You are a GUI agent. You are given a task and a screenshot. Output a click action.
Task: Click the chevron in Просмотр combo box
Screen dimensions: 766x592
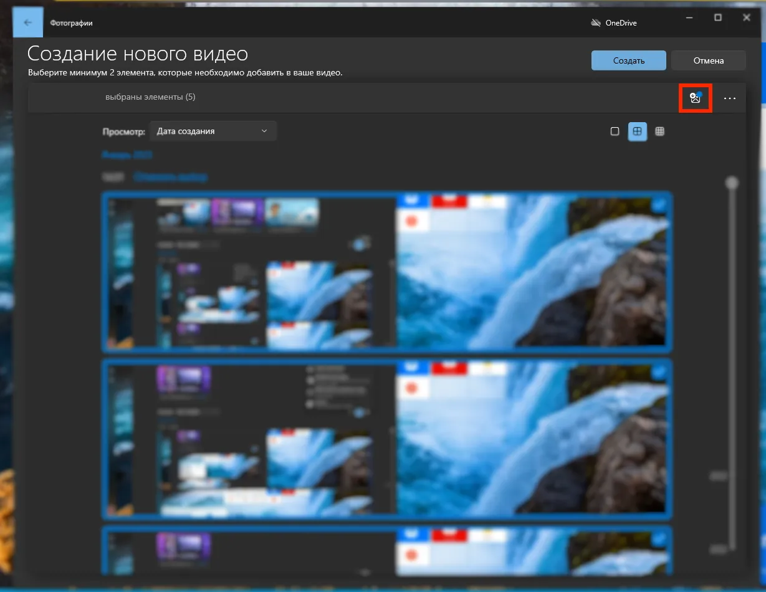(264, 131)
